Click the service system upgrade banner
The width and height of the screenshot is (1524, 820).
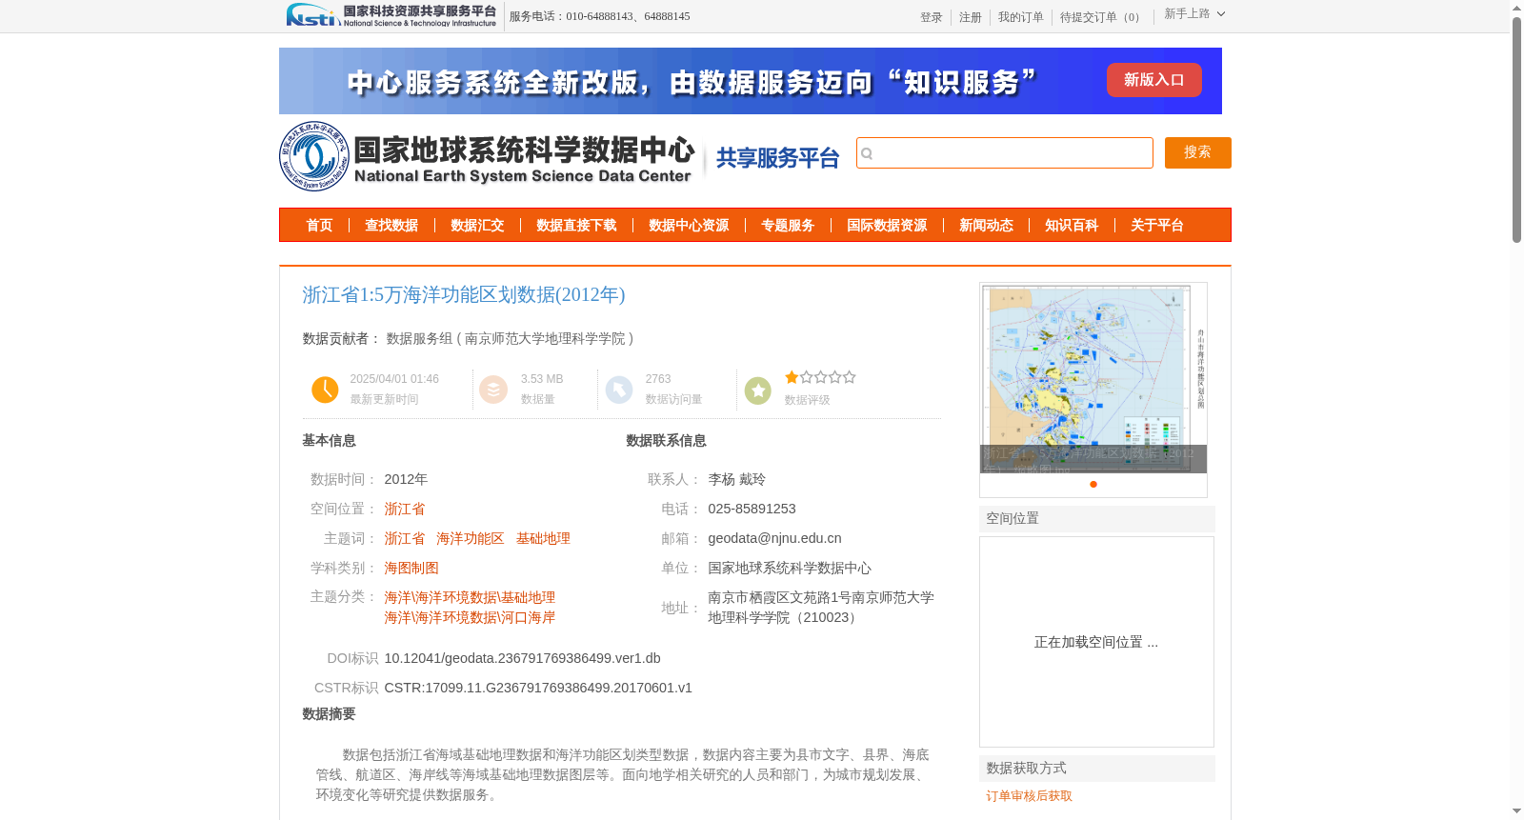pos(751,81)
